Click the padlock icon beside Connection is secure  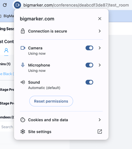pos(23,31)
